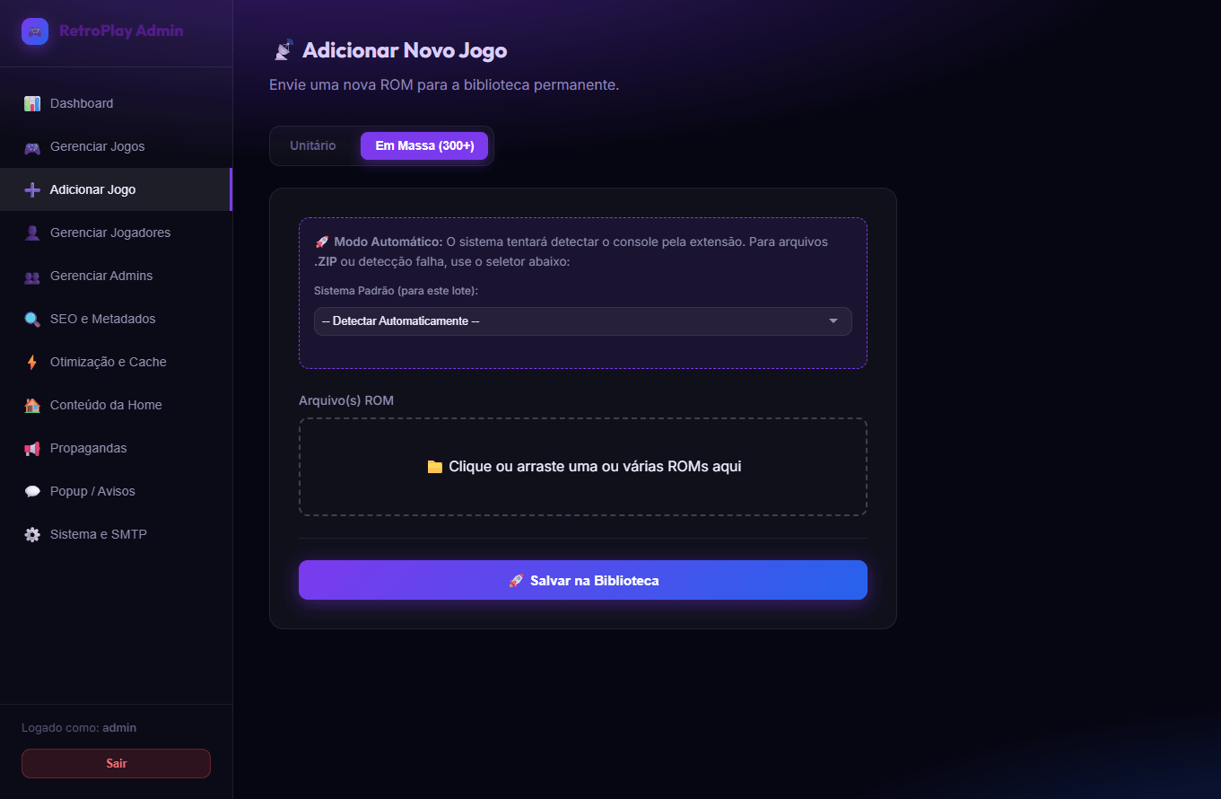Click the SEO e Metadados magnifier icon

click(x=32, y=320)
